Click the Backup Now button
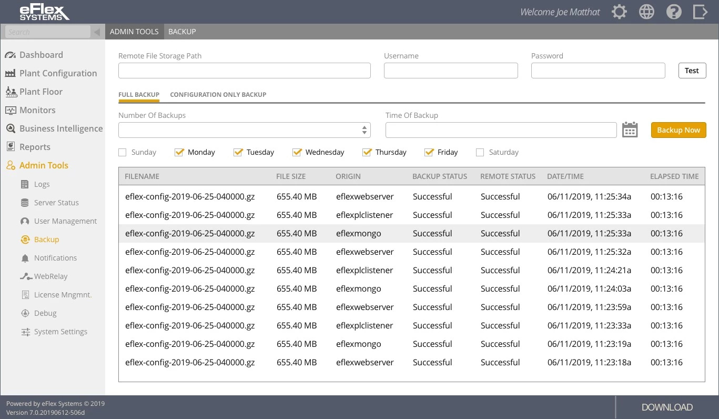This screenshot has width=719, height=419. coord(678,130)
